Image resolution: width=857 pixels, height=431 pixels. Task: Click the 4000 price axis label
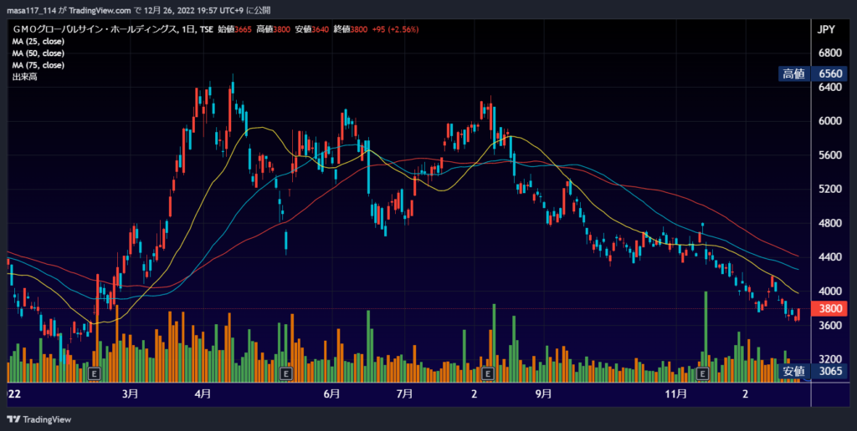click(x=829, y=291)
